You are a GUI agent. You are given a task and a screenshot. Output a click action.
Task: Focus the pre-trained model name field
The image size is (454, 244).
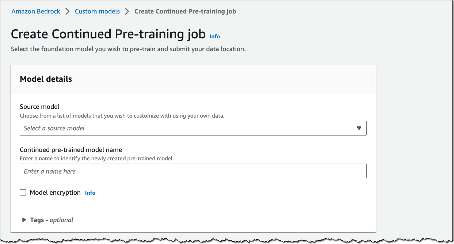(x=193, y=171)
